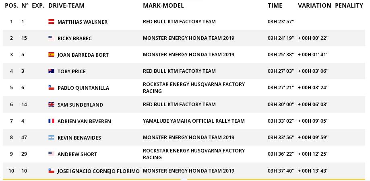Click the VARIATION column header
This screenshot has height=181, width=370.
(314, 6)
